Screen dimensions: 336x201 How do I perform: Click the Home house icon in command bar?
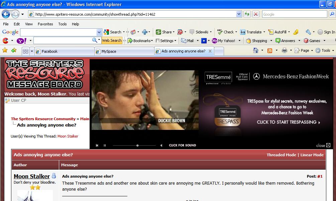pyautogui.click(x=256, y=50)
